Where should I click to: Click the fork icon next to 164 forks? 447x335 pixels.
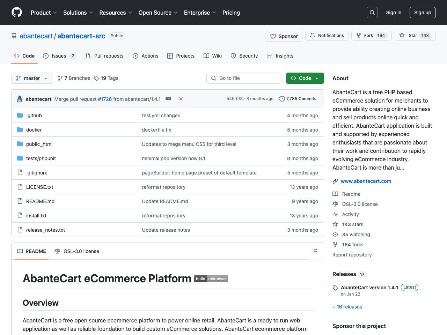[335, 245]
